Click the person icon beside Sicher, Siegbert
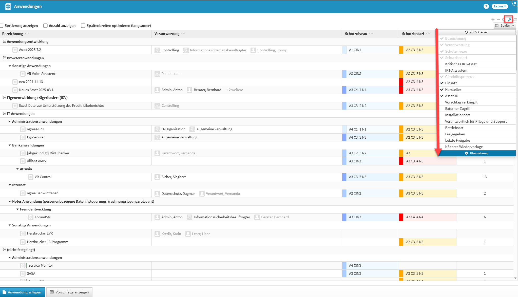The image size is (518, 297). pyautogui.click(x=157, y=177)
